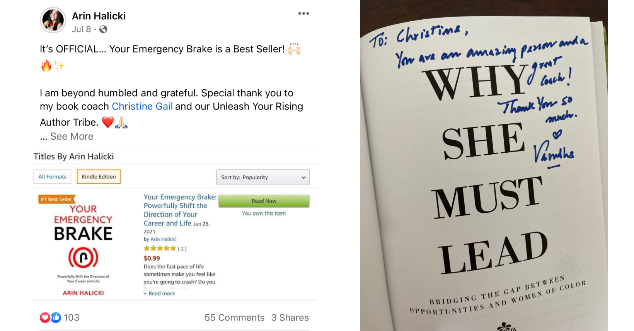Viewport: 634px width, 331px height.
Task: Open the three-dot post options menu
Action: click(x=303, y=14)
